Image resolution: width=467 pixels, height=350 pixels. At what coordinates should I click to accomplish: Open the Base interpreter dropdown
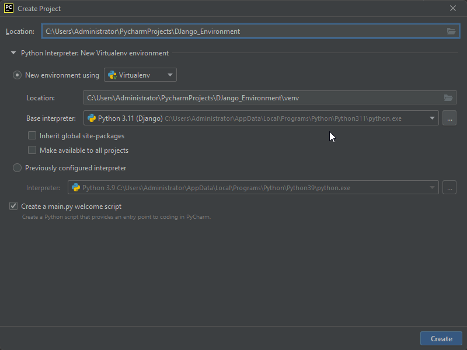pos(261,118)
